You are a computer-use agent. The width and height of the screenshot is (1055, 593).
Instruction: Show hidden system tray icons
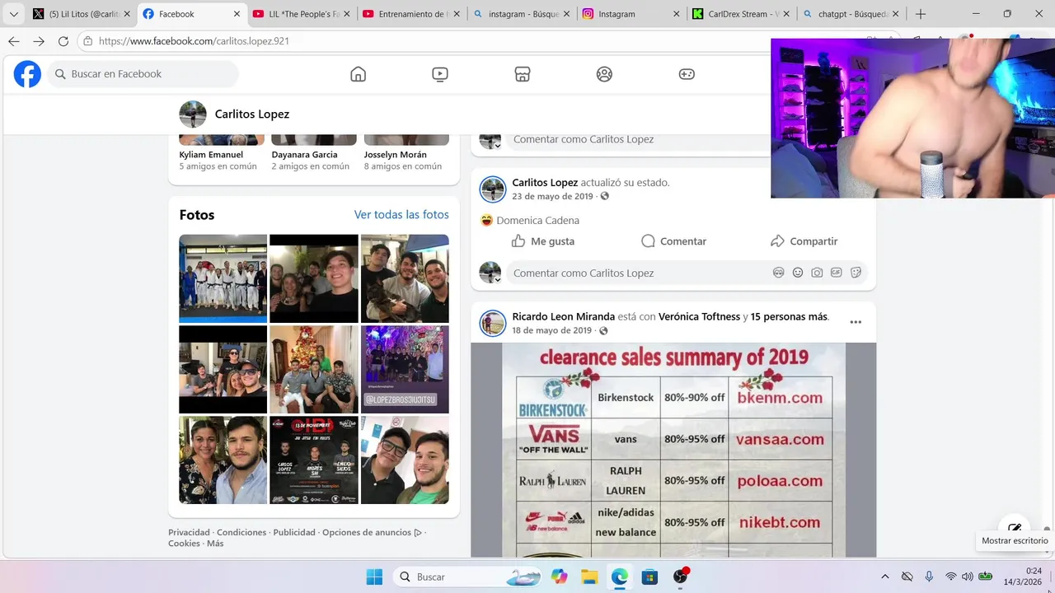(x=885, y=577)
